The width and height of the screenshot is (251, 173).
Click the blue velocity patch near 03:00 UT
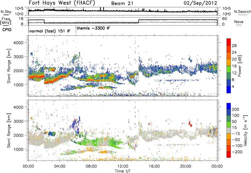tap(52, 134)
